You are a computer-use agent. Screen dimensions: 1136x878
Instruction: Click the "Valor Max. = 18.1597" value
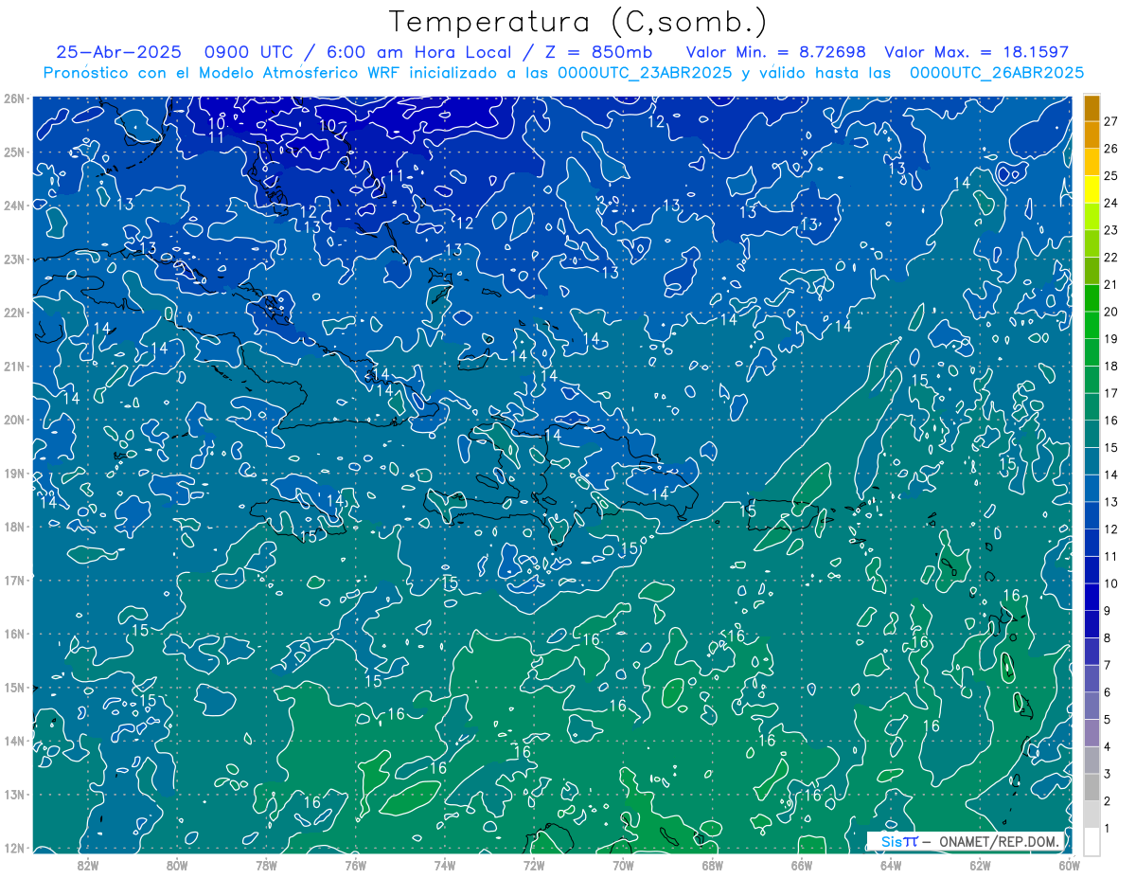tap(977, 53)
